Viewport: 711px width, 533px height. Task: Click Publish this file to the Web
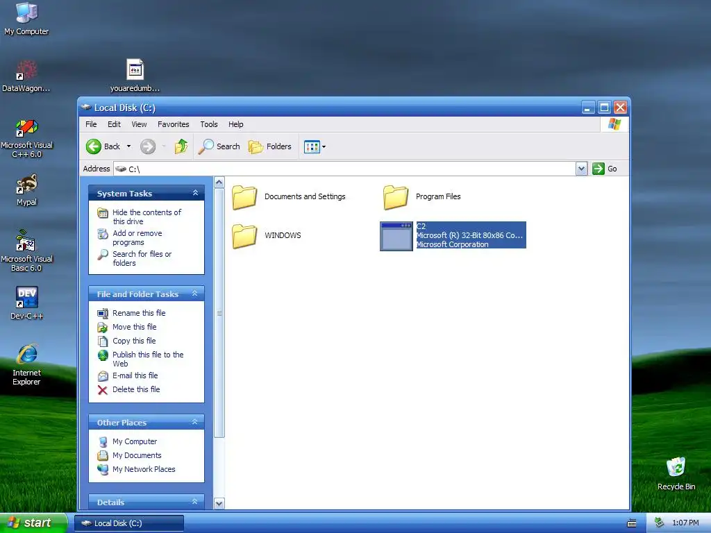point(140,359)
